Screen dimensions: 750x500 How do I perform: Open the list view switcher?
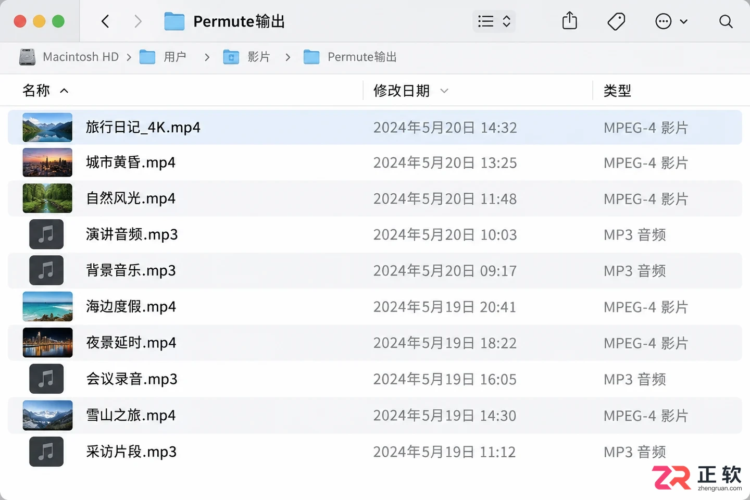494,21
